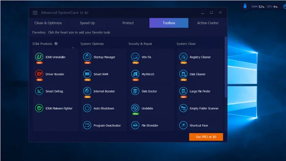The image size is (286, 161).
Task: Open Startup Manager icon
Action: click(87, 57)
